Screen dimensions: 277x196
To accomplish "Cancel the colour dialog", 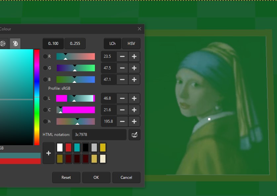I will point(126,178).
